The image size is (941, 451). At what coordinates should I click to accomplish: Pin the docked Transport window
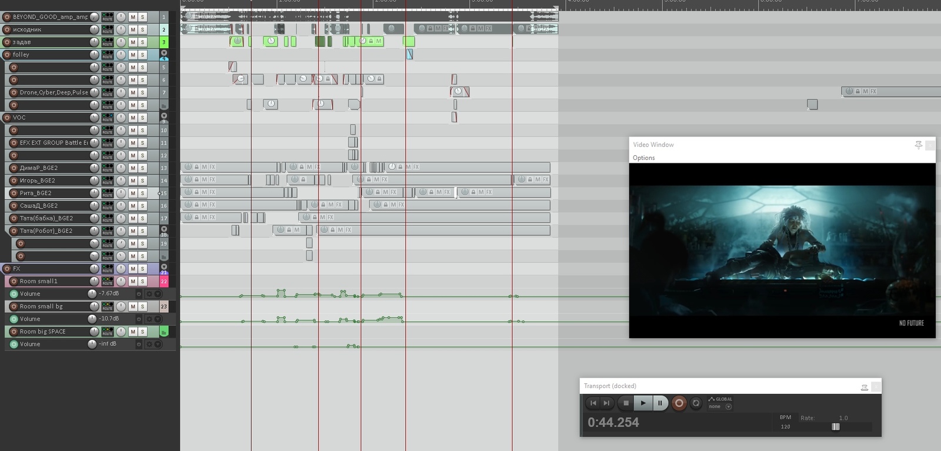pos(864,386)
